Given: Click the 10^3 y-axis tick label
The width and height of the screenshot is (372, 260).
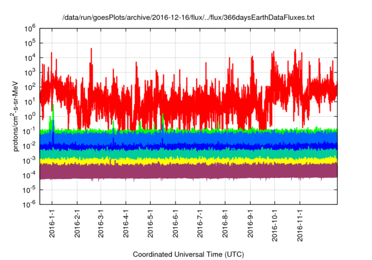Looking at the screenshot, I should (x=30, y=73).
